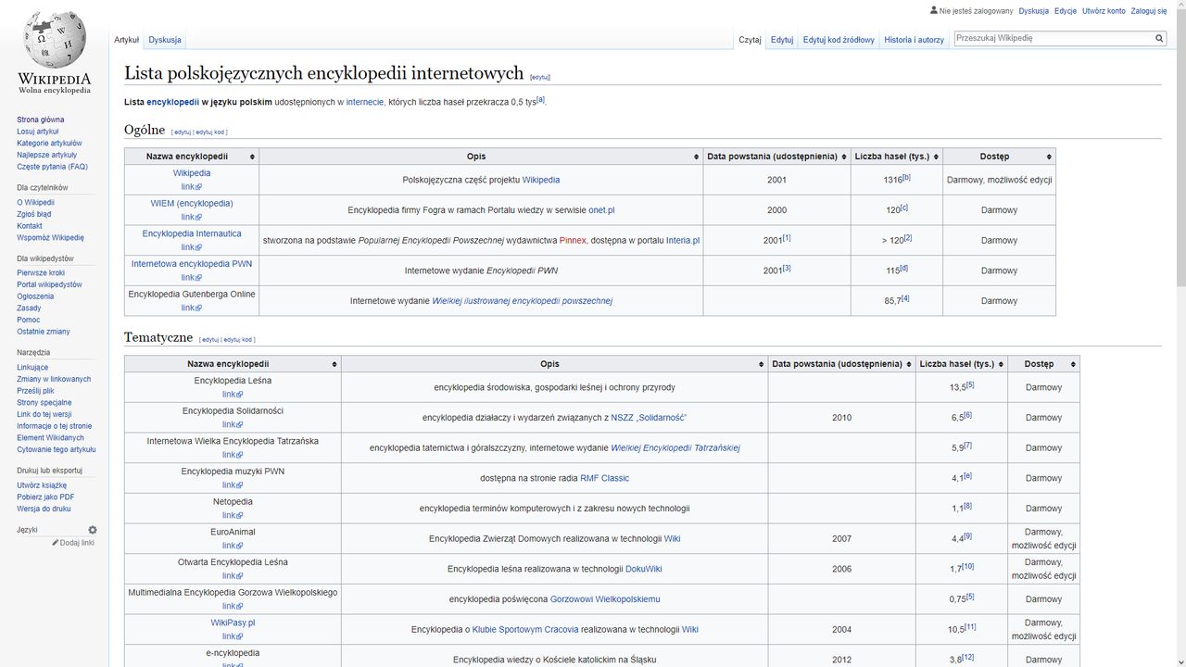Open the external link under Internetowa encyklopedia PWN

pos(192,277)
